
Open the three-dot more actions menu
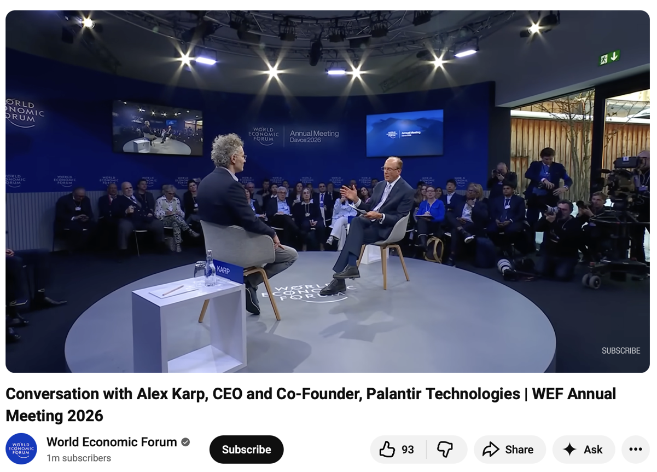[636, 450]
